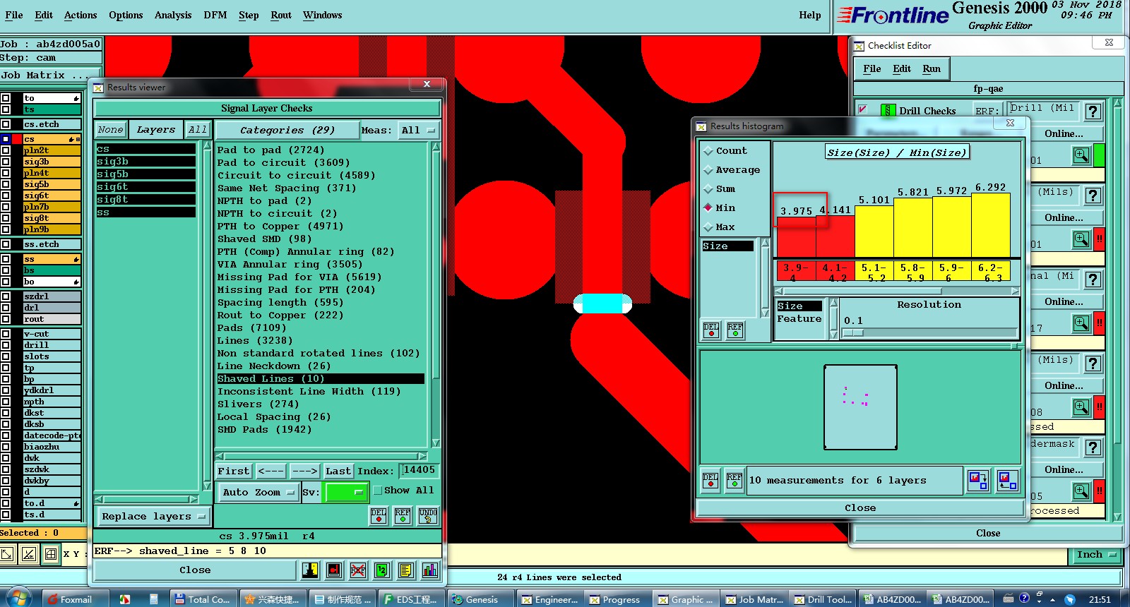The image size is (1130, 607).
Task: Click histogram icon with upward left arrow
Action: click(1008, 481)
